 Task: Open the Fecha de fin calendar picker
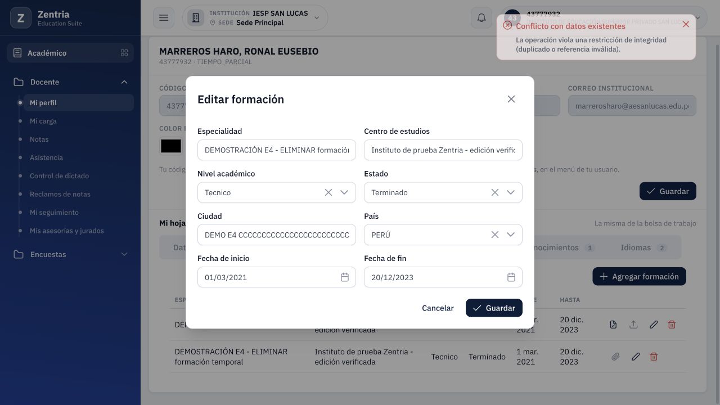point(511,277)
